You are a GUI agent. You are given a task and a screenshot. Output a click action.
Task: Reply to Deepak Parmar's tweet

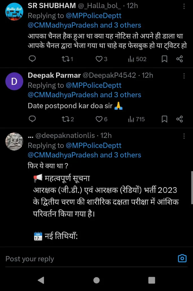(32, 119)
